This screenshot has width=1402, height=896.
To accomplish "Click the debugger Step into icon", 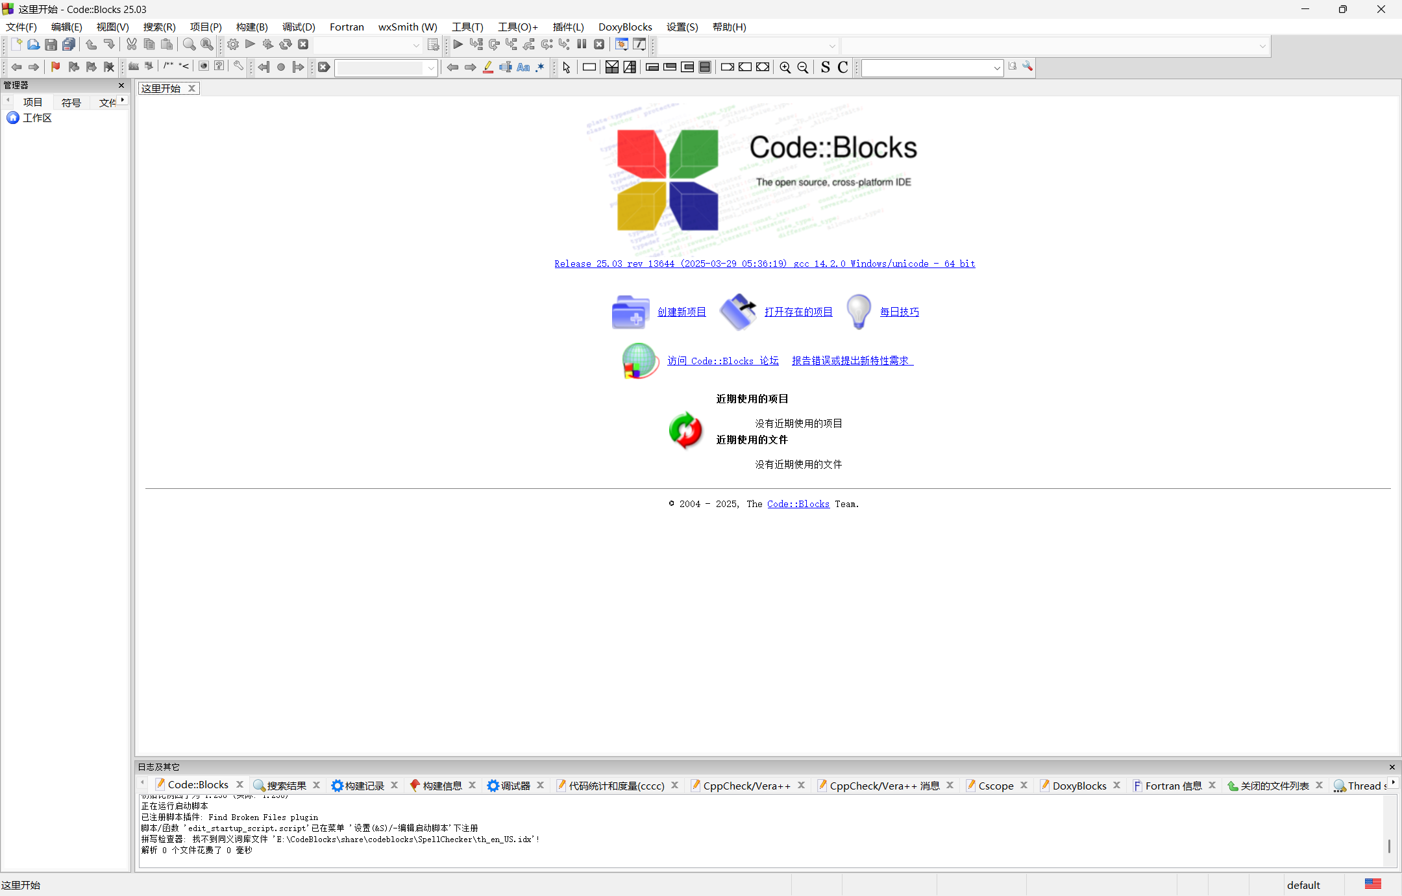I will [511, 44].
